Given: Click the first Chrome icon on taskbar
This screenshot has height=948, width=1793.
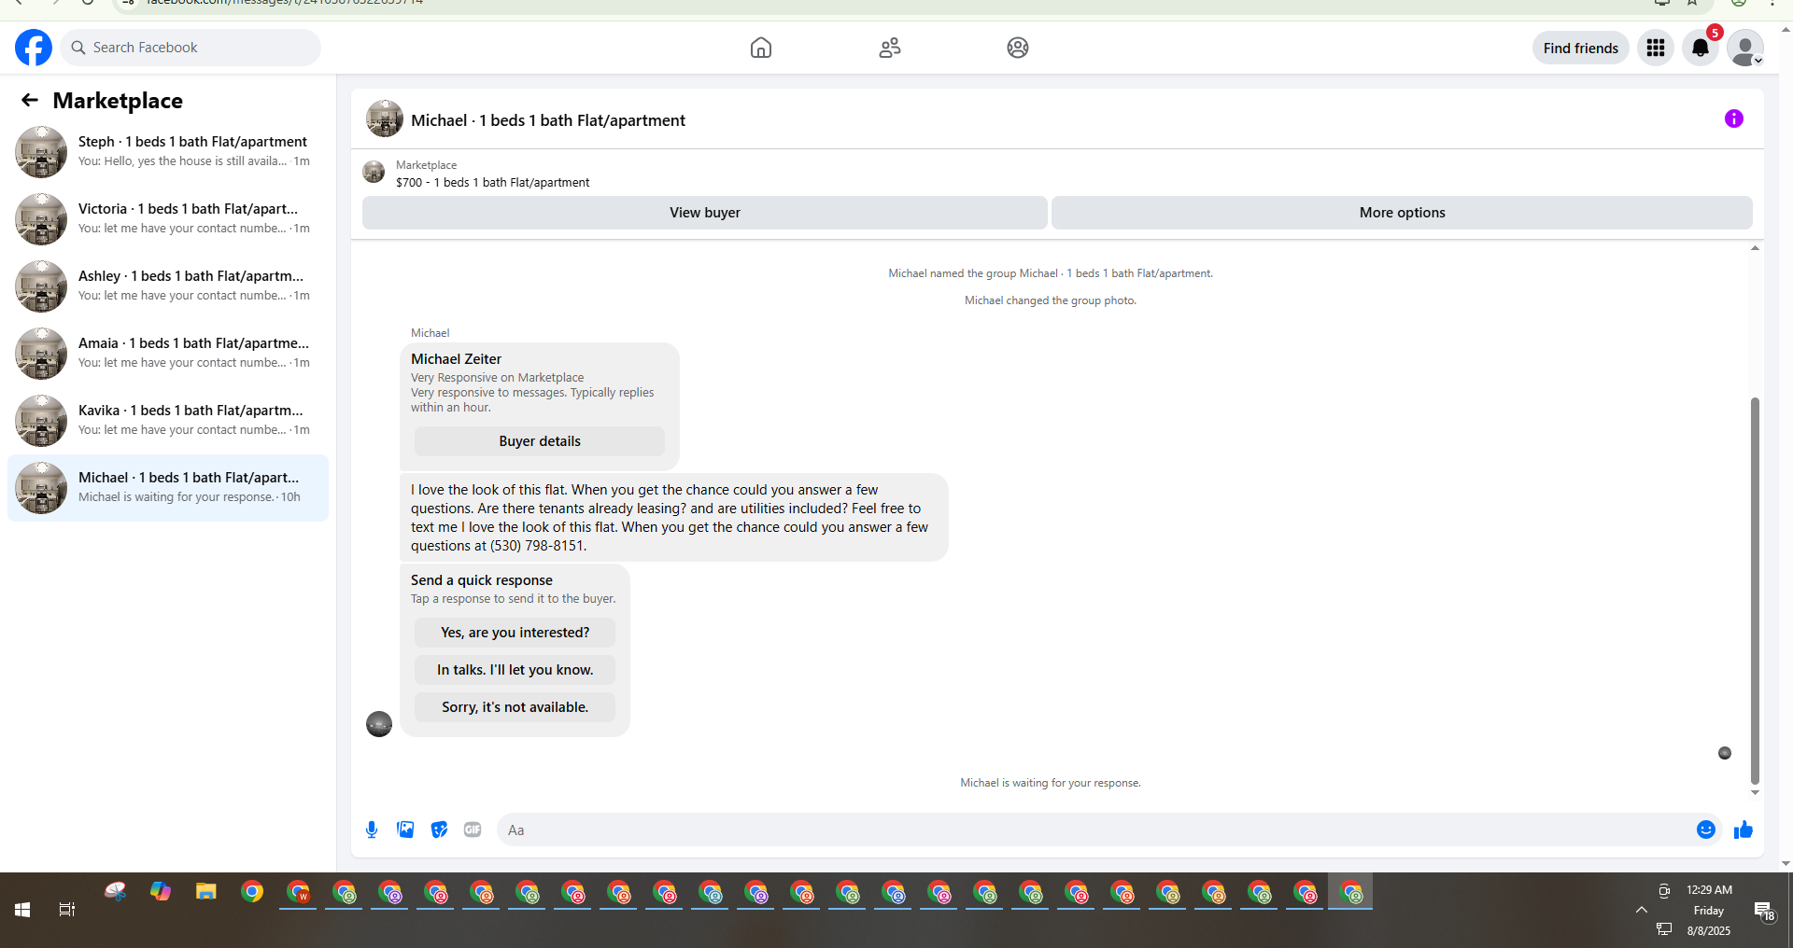Looking at the screenshot, I should point(252,892).
